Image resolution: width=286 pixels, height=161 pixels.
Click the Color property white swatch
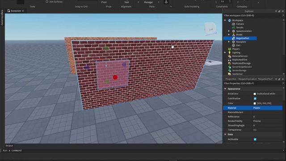pyautogui.click(x=255, y=103)
